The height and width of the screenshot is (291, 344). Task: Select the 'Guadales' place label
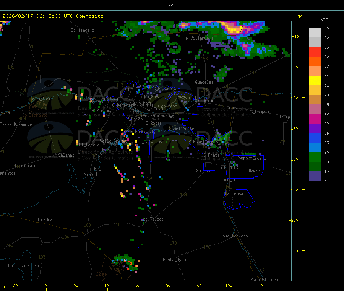coord(204,82)
